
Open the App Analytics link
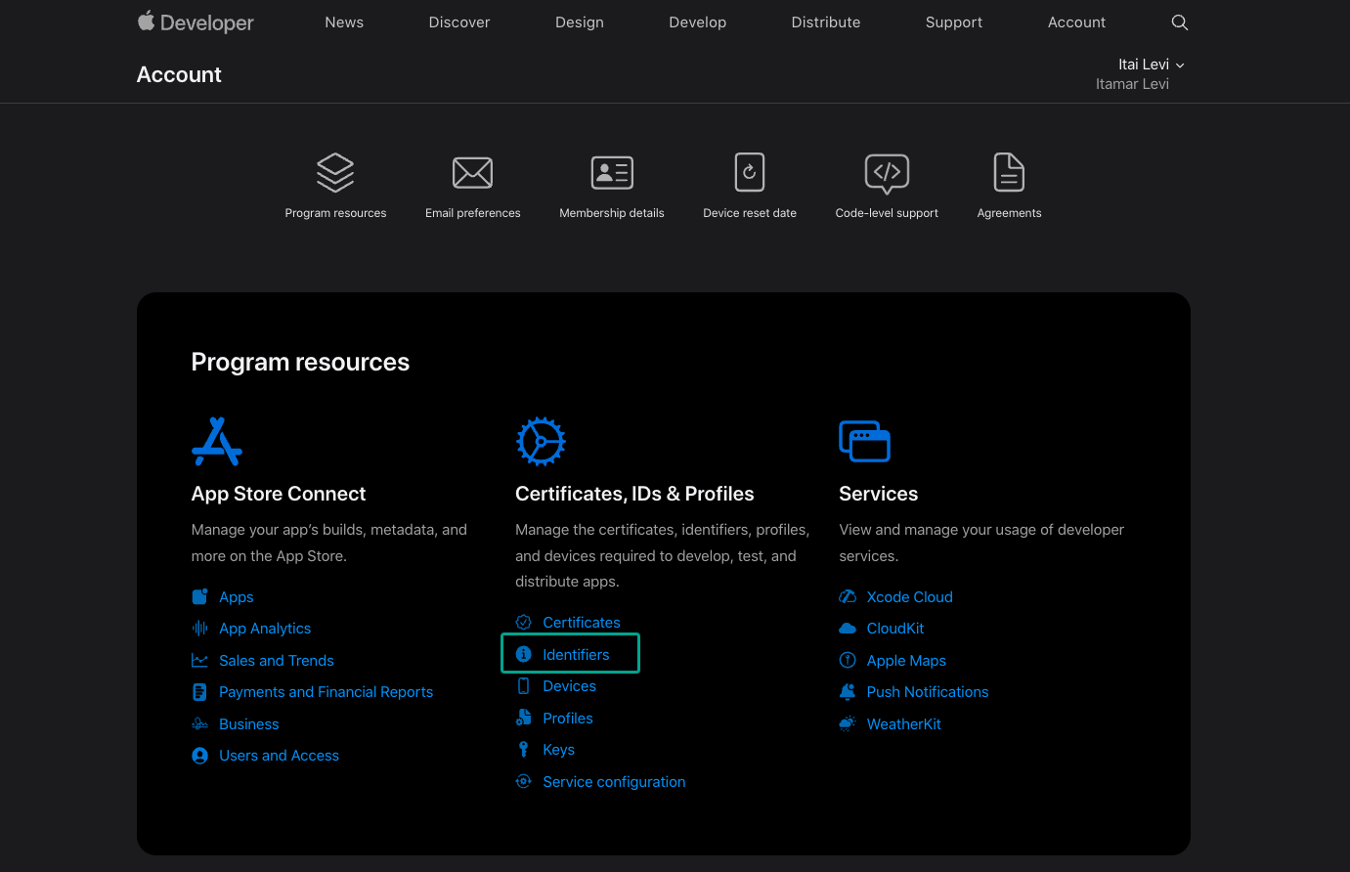click(265, 629)
